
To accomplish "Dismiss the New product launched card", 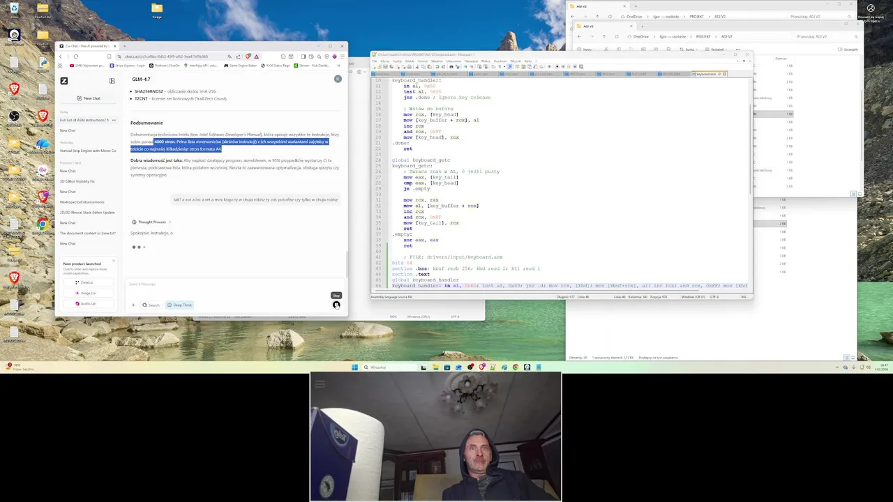I will click(x=114, y=261).
